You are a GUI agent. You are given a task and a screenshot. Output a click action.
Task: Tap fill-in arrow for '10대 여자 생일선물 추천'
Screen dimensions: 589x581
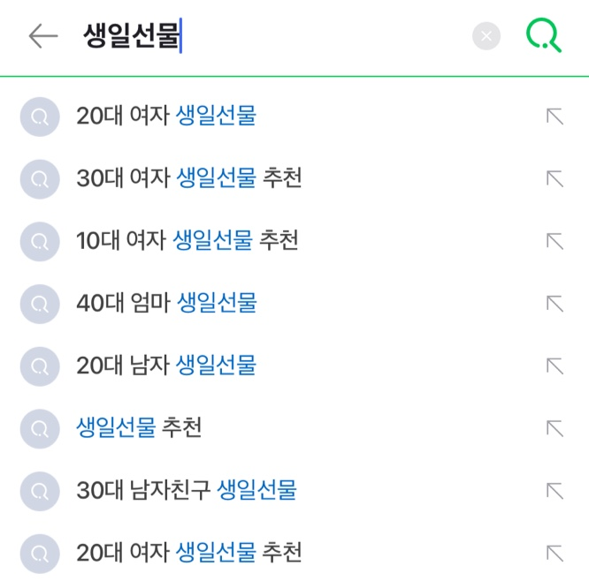(555, 241)
